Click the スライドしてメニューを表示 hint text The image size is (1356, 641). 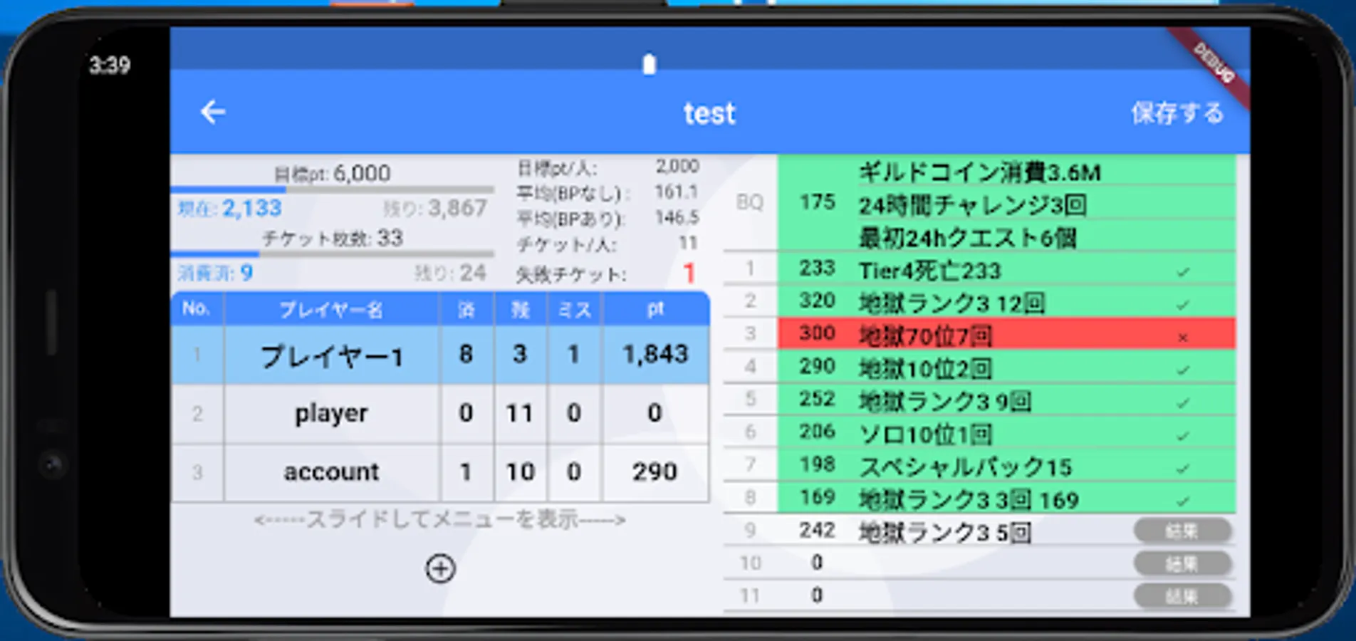pyautogui.click(x=440, y=520)
